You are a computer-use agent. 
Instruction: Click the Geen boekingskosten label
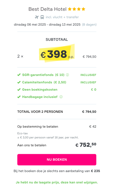point(40,90)
